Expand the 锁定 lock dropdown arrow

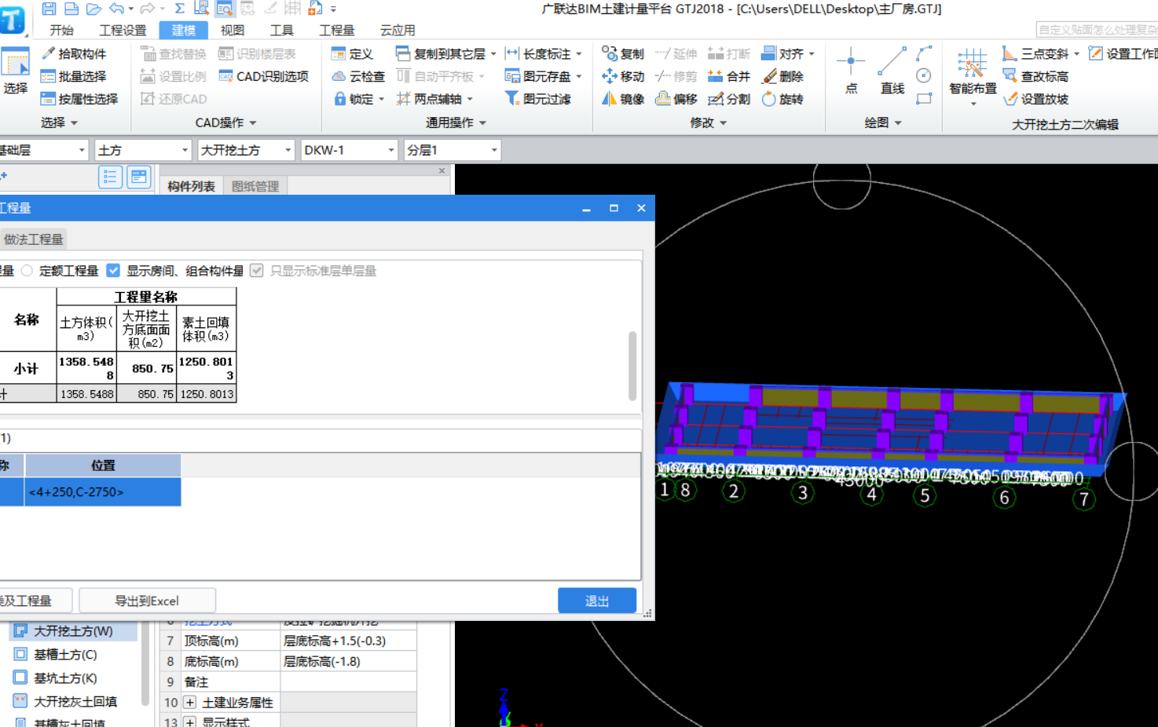coord(382,99)
